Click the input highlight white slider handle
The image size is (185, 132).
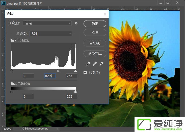click(x=75, y=71)
